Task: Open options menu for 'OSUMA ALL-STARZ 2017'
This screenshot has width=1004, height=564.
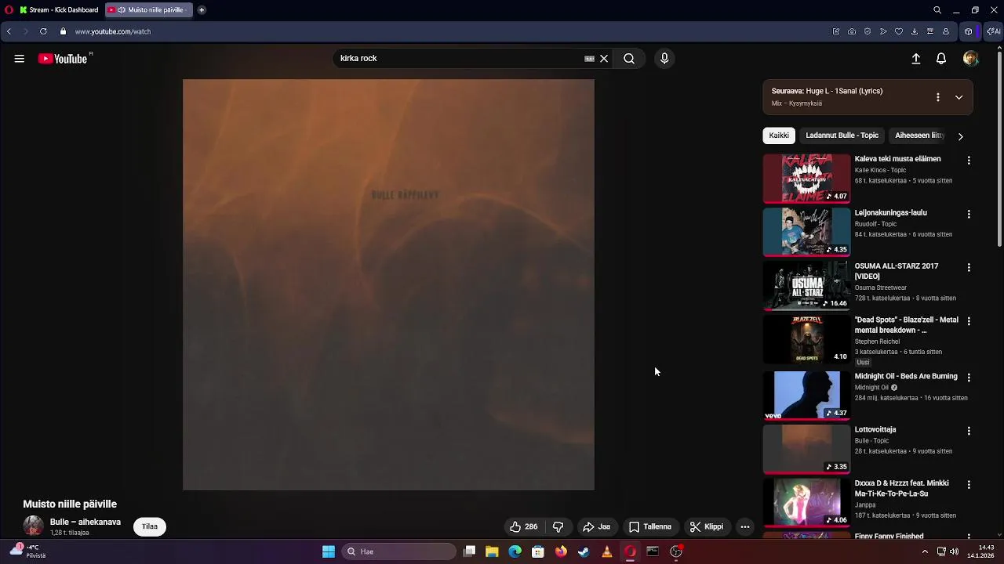Action: [x=969, y=267]
